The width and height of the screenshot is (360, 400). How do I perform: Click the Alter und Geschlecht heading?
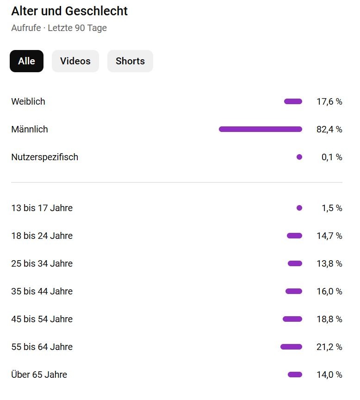(x=69, y=11)
